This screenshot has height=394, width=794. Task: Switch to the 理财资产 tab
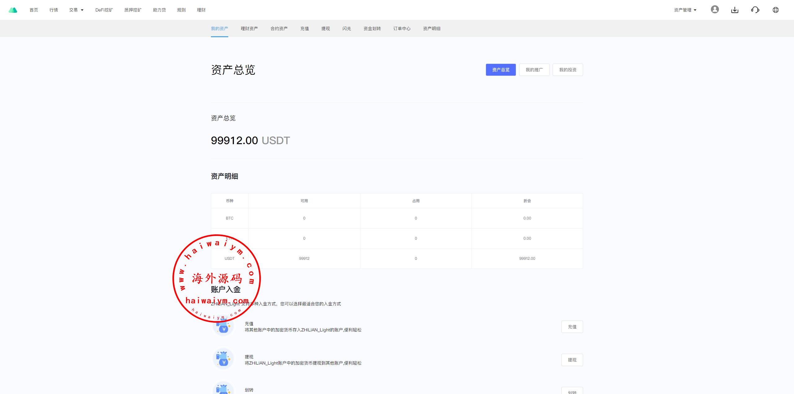tap(249, 29)
